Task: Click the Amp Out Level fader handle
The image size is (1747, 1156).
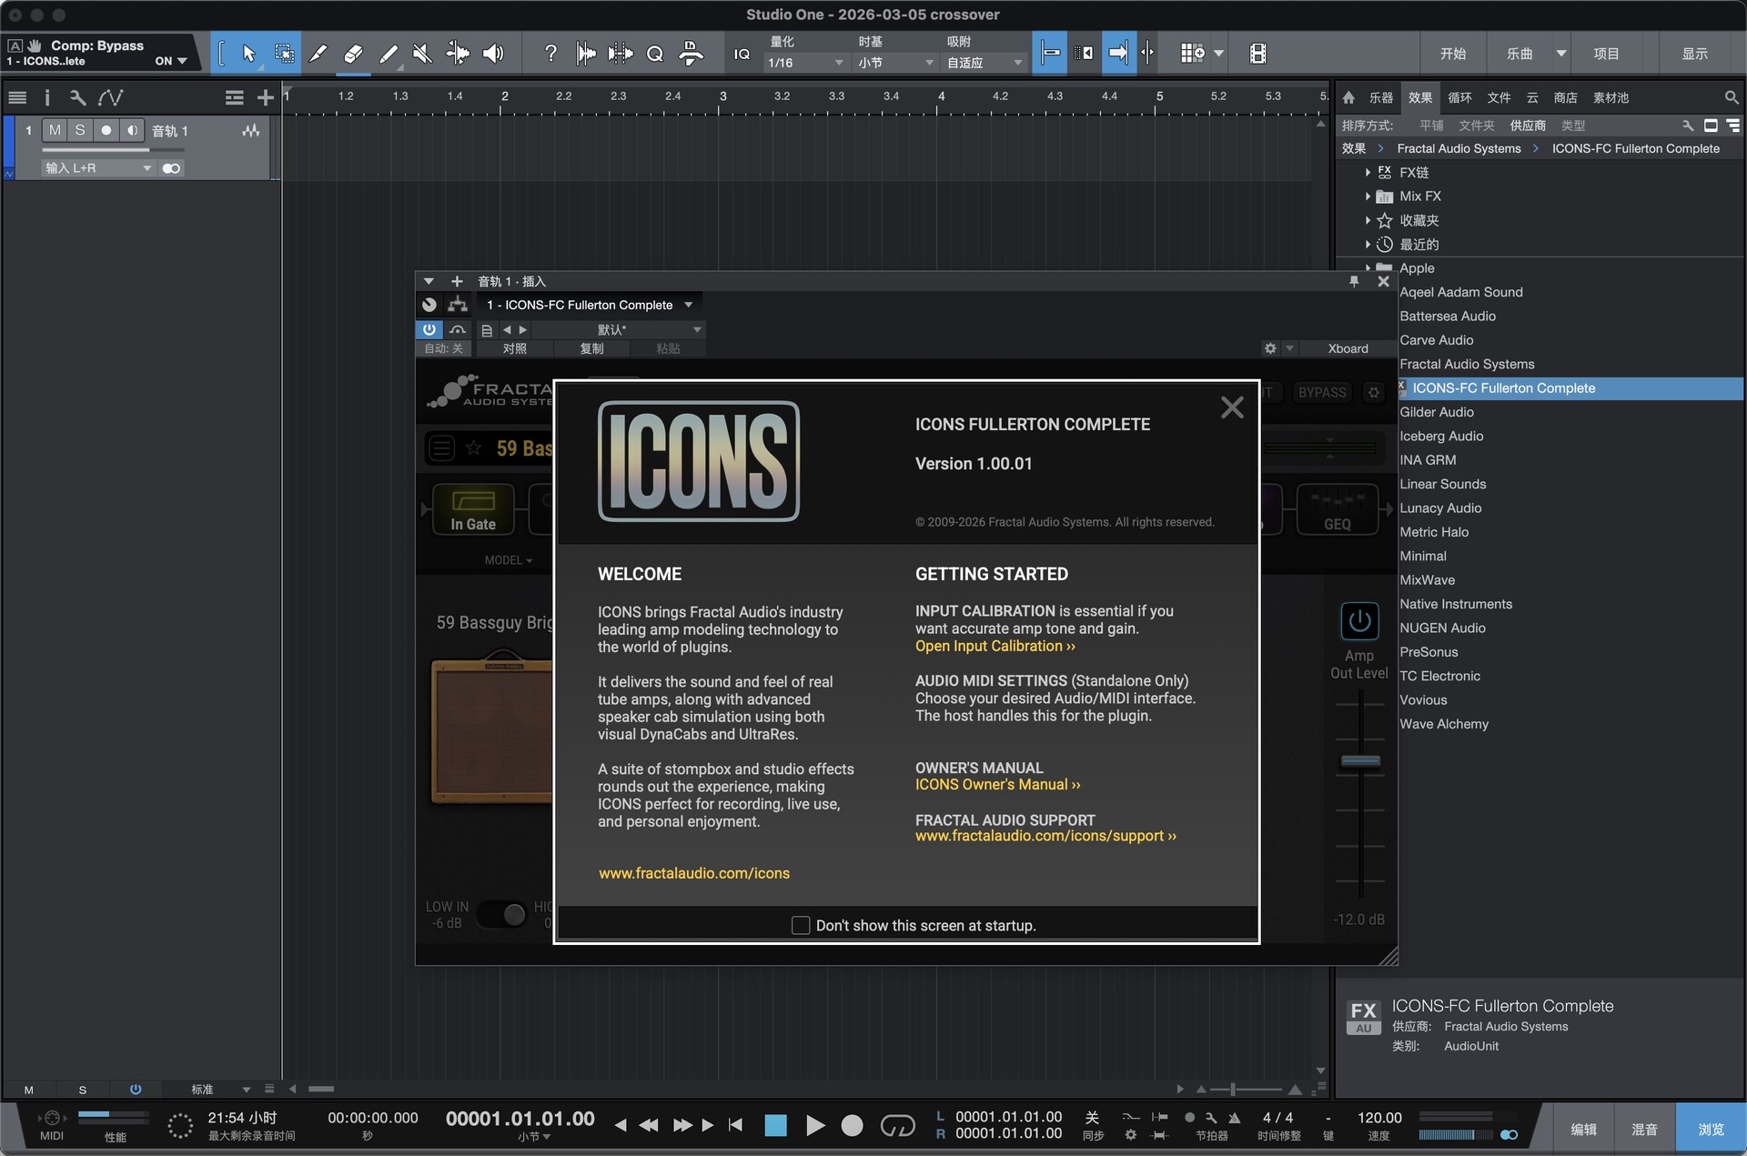Action: [1360, 760]
